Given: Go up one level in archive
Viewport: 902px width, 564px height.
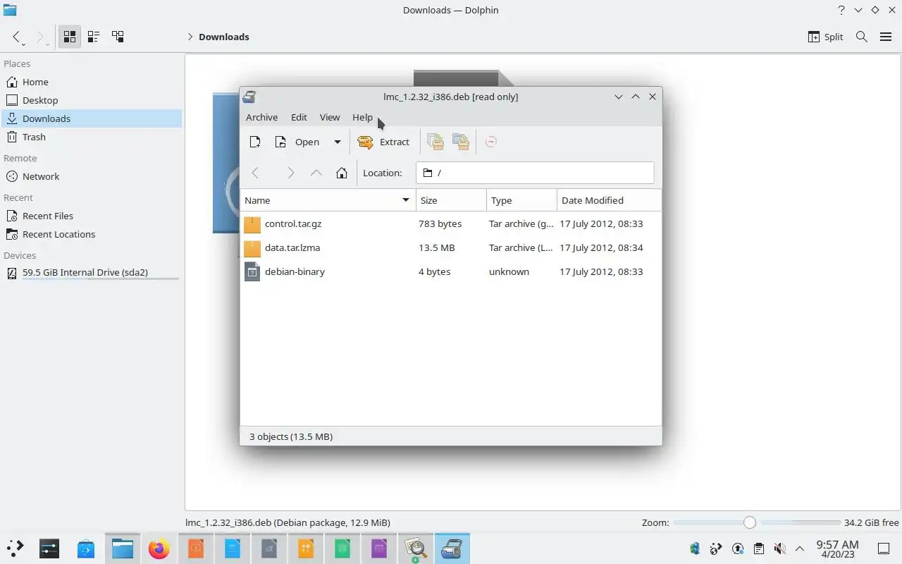Looking at the screenshot, I should pos(316,173).
